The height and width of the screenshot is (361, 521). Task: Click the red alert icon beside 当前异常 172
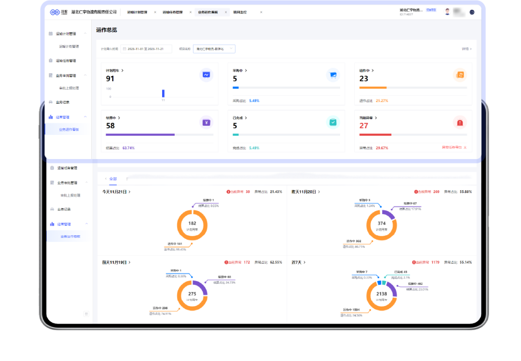226,262
